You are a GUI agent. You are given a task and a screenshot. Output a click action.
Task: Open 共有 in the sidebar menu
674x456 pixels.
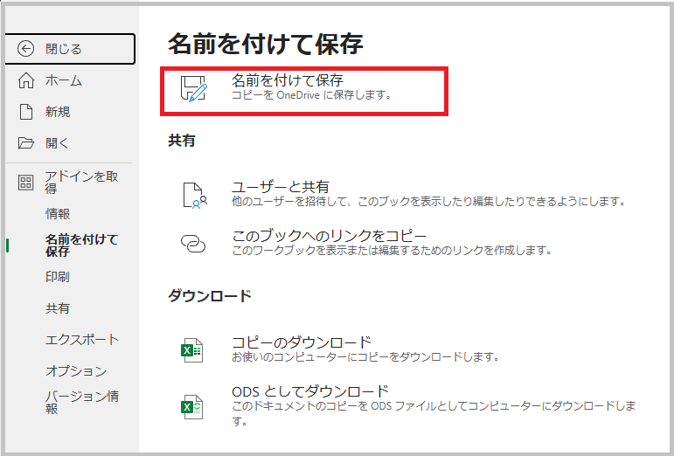tap(58, 308)
